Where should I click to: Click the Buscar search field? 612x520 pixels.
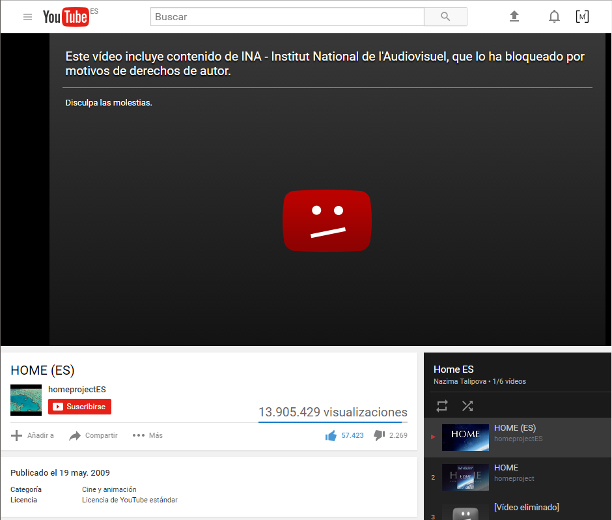(x=287, y=17)
